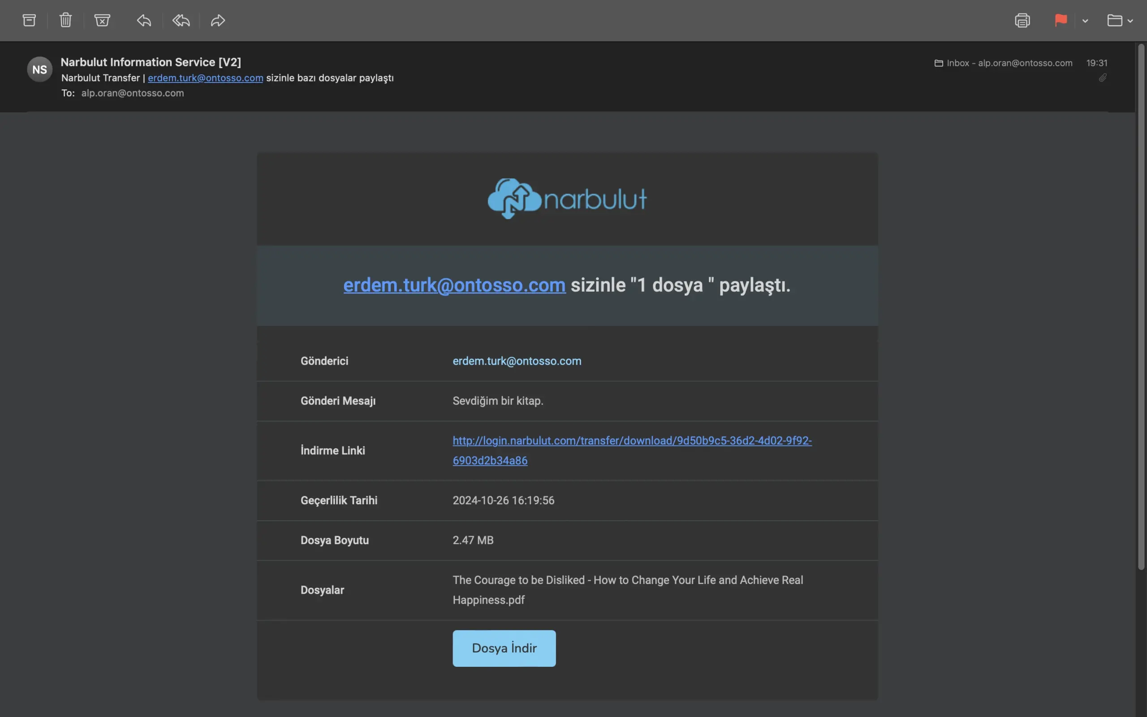Click the attachment paperclip icon
Viewport: 1147px width, 717px height.
[1103, 78]
